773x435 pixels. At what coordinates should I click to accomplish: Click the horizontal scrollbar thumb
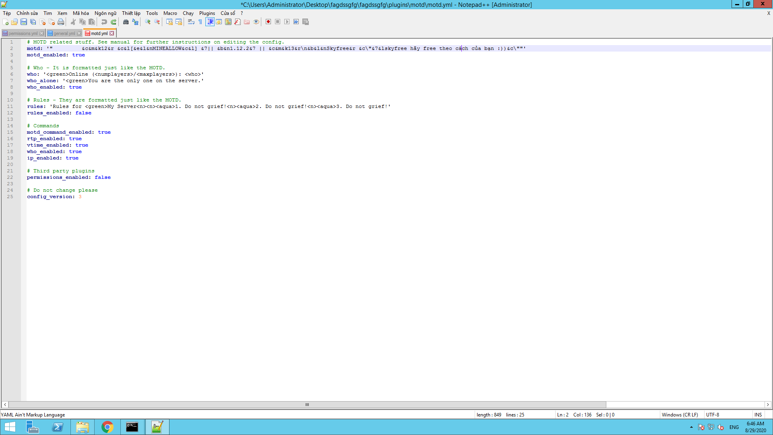[x=307, y=404]
